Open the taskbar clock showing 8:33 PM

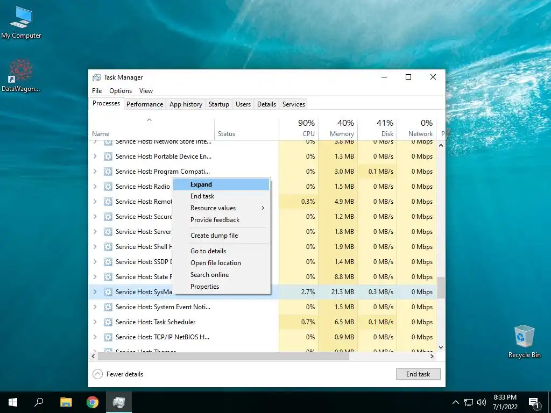click(505, 402)
